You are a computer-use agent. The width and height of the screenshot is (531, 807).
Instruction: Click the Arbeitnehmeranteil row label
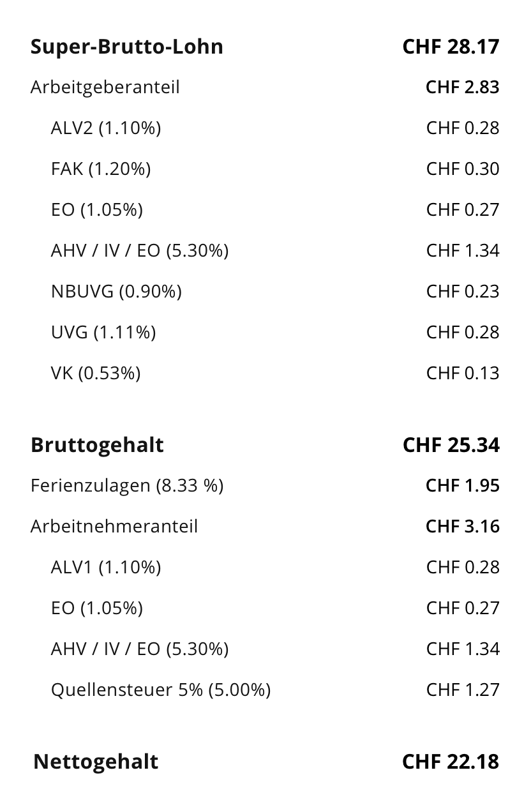(114, 526)
